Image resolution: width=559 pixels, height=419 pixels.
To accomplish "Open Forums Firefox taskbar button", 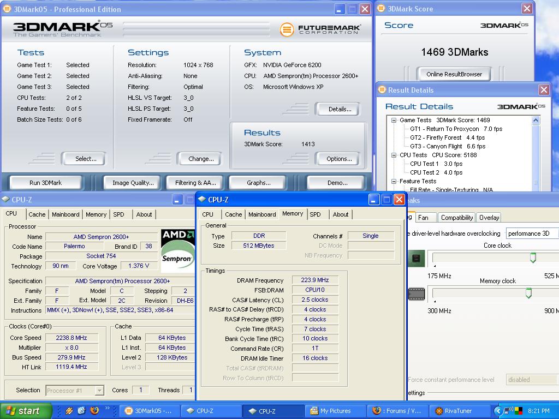I will click(397, 411).
